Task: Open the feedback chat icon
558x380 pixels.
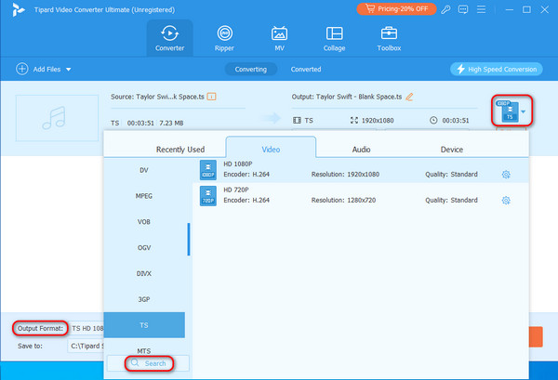Action: pos(463,9)
